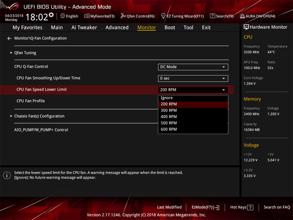The width and height of the screenshot is (293, 220).
Task: Click the CPU temperature value 44°C
Action: tap(271, 52)
